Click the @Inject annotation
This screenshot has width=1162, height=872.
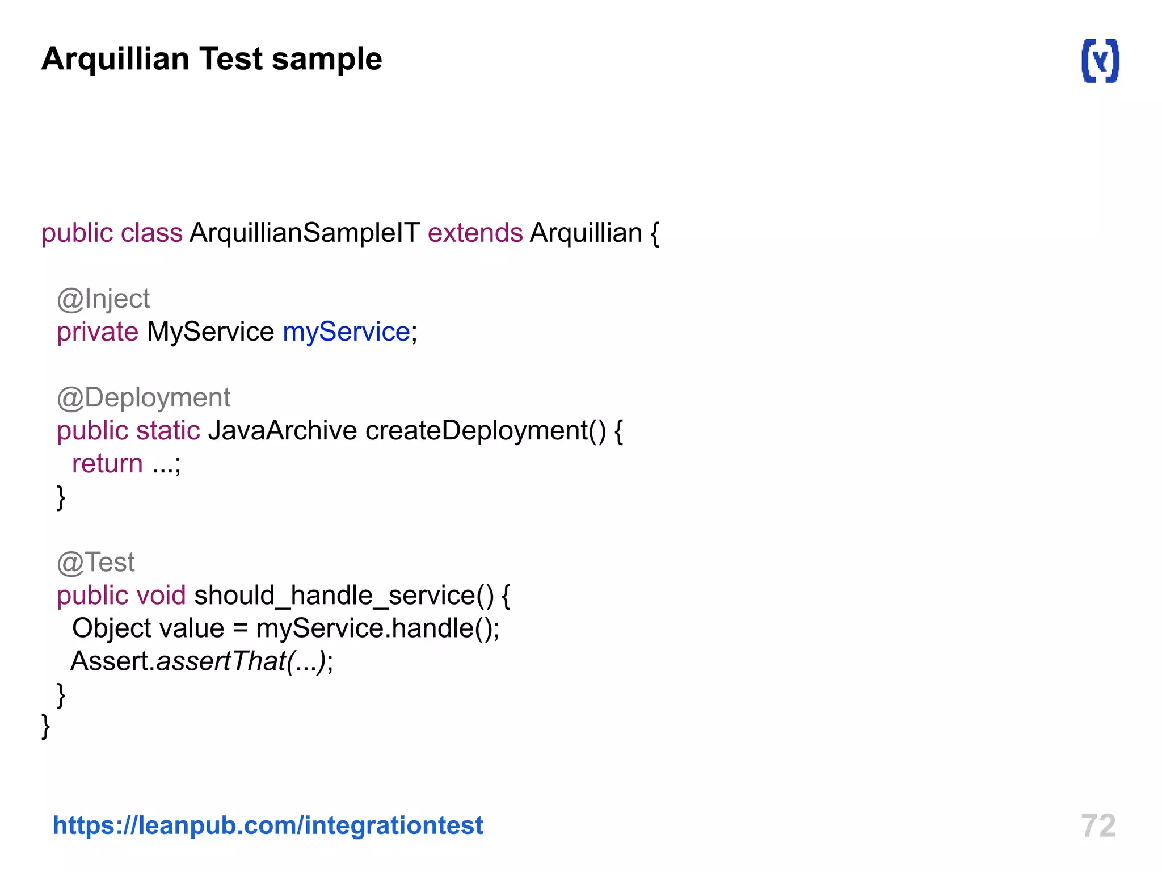click(x=103, y=299)
